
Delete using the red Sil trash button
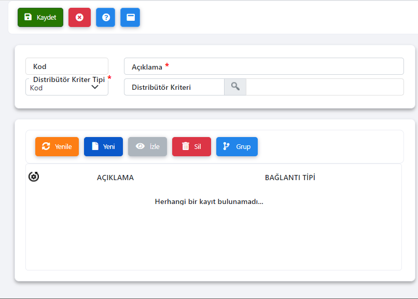[x=191, y=146]
